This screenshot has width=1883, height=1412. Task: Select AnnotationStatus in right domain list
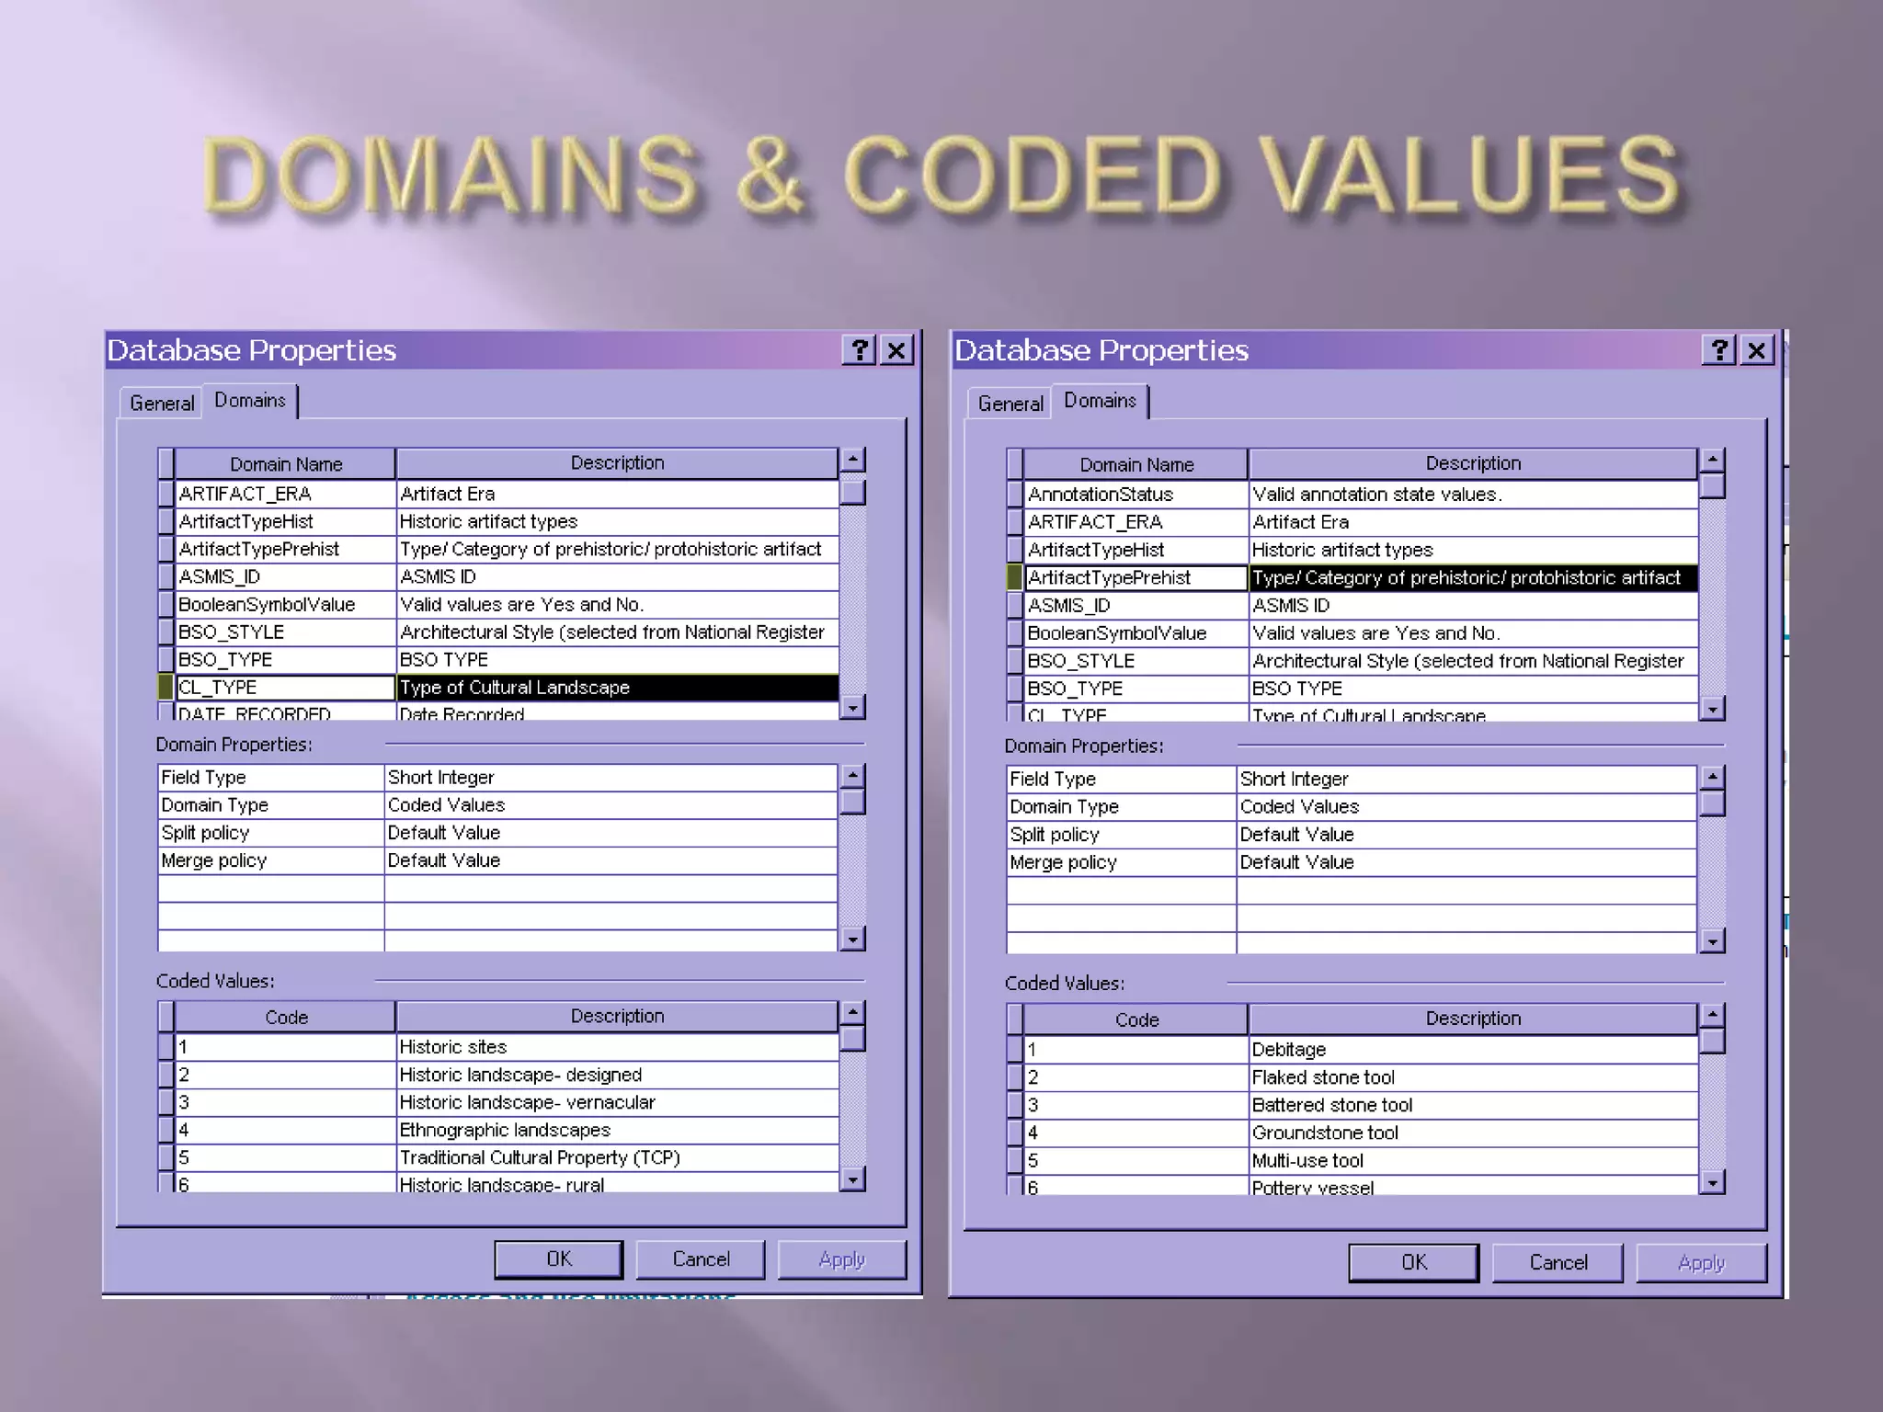click(x=1136, y=495)
